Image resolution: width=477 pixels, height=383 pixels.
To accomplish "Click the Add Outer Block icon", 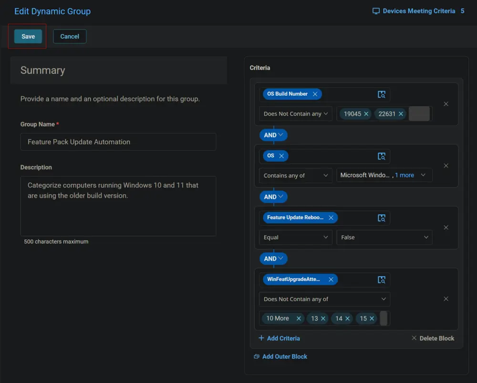I will [257, 357].
